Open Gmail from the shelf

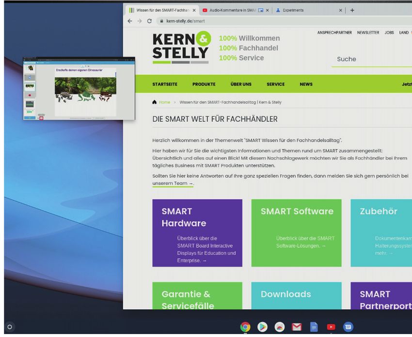(x=297, y=327)
